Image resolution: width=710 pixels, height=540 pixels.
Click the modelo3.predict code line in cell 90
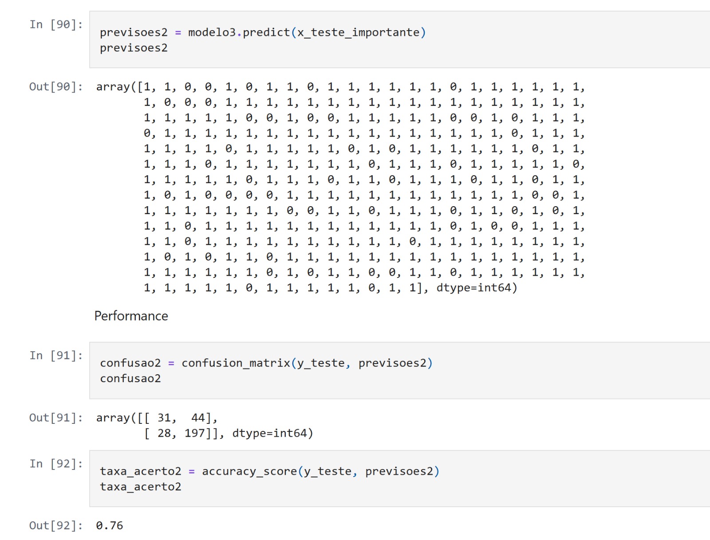[262, 32]
